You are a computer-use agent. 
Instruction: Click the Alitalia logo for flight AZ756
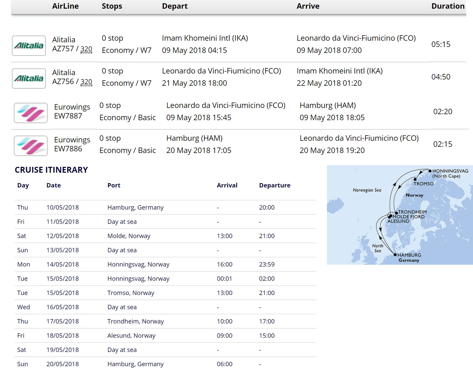(x=29, y=78)
